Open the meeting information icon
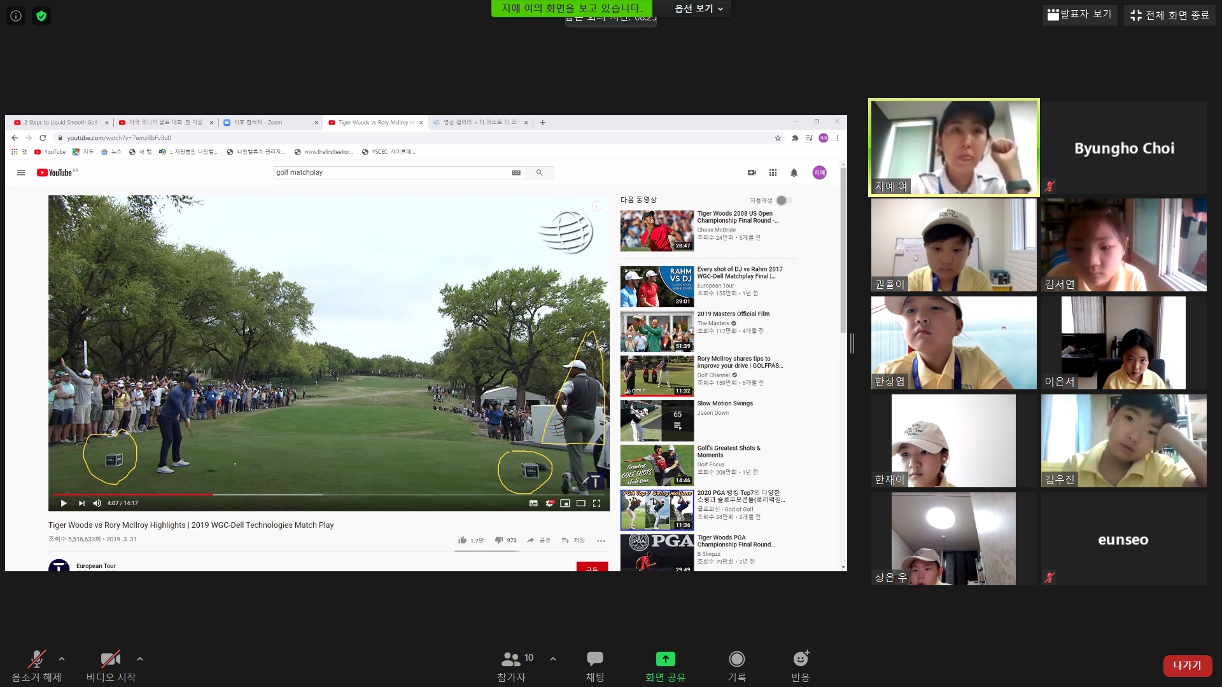Screen dimensions: 1222x687 click(16, 16)
